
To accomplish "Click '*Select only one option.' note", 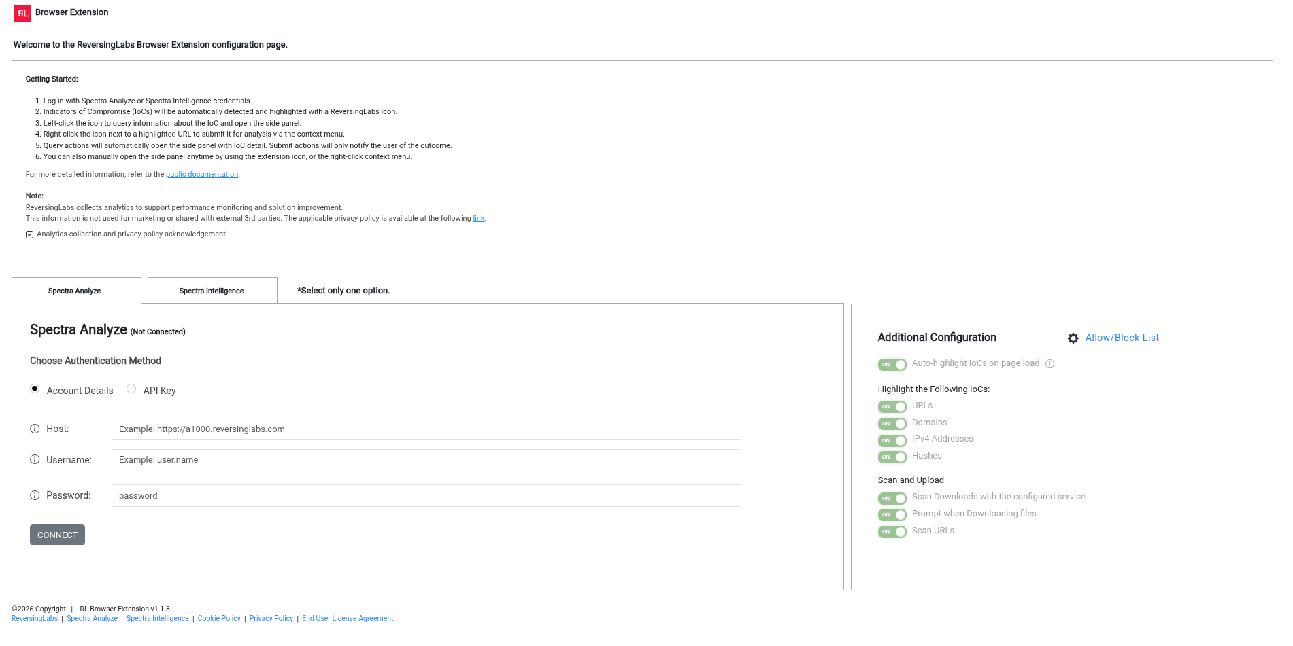I will (343, 291).
